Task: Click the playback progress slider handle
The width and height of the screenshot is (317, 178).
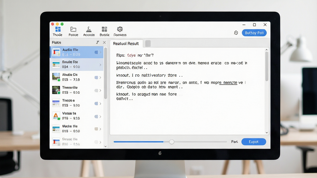Action: (x=172, y=142)
